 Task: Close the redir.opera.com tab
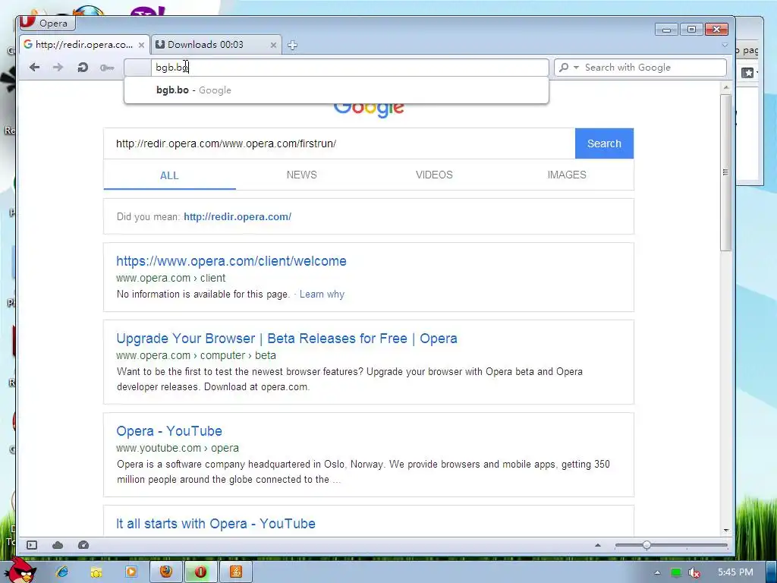click(x=141, y=45)
